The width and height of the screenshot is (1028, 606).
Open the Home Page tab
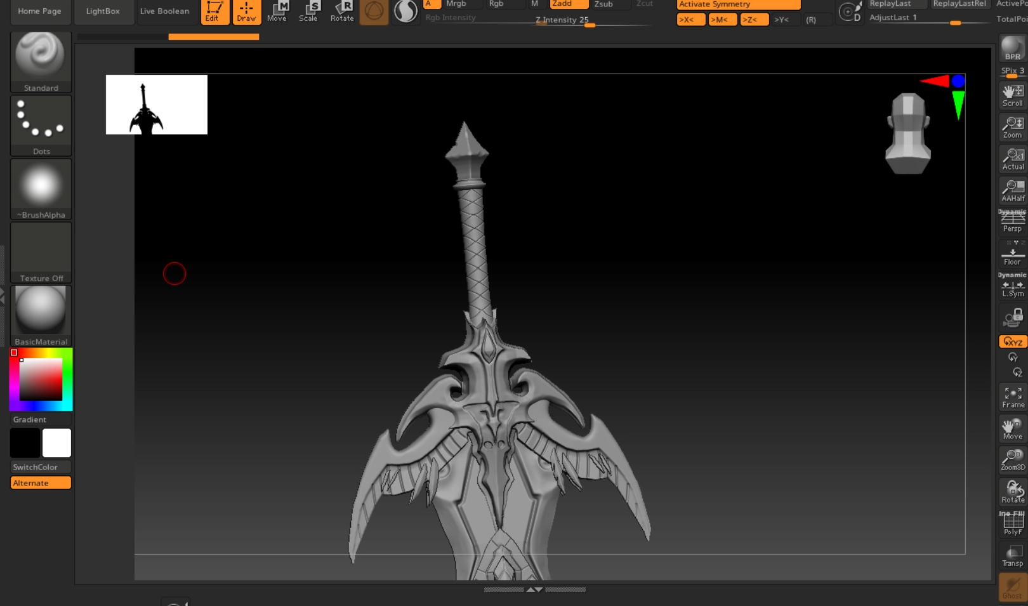pyautogui.click(x=39, y=11)
